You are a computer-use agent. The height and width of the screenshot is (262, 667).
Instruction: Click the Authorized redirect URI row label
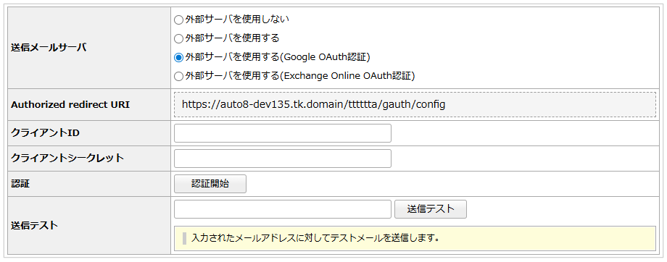coord(70,104)
